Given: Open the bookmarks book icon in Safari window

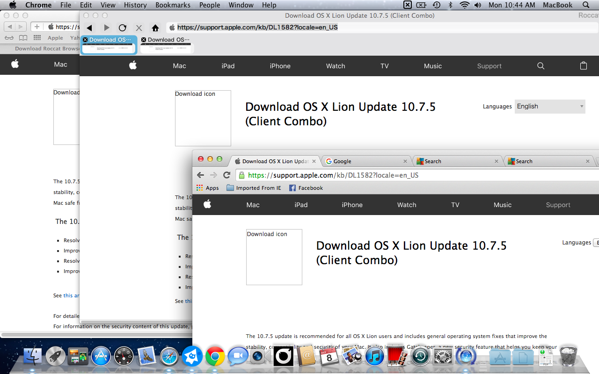Looking at the screenshot, I should point(23,38).
